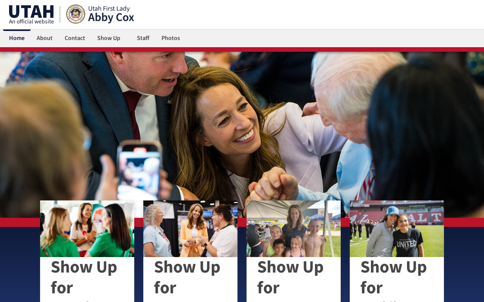Go to the Home menu item
The width and height of the screenshot is (484, 302).
(x=17, y=38)
